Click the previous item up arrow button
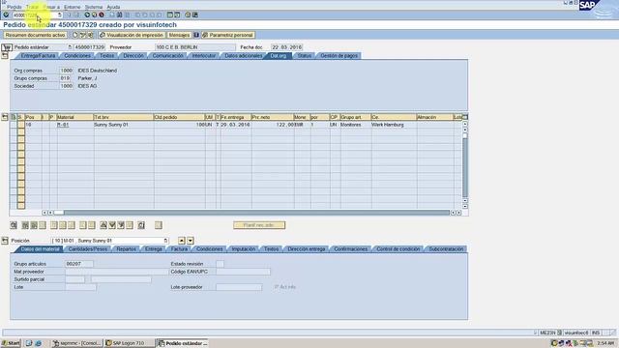This screenshot has height=348, width=619. click(x=182, y=241)
